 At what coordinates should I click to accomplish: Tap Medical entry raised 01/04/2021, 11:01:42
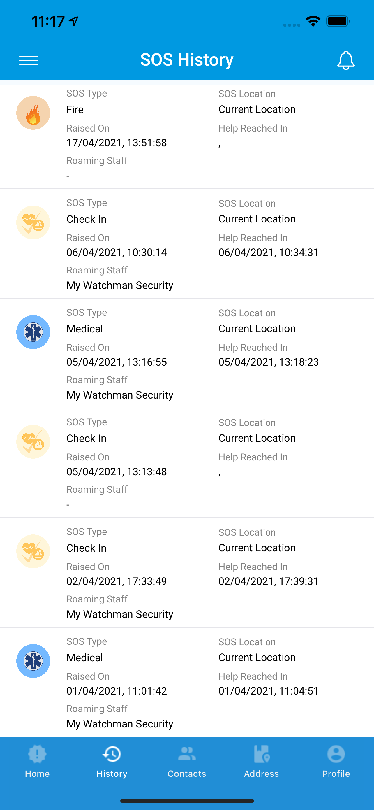tap(187, 682)
